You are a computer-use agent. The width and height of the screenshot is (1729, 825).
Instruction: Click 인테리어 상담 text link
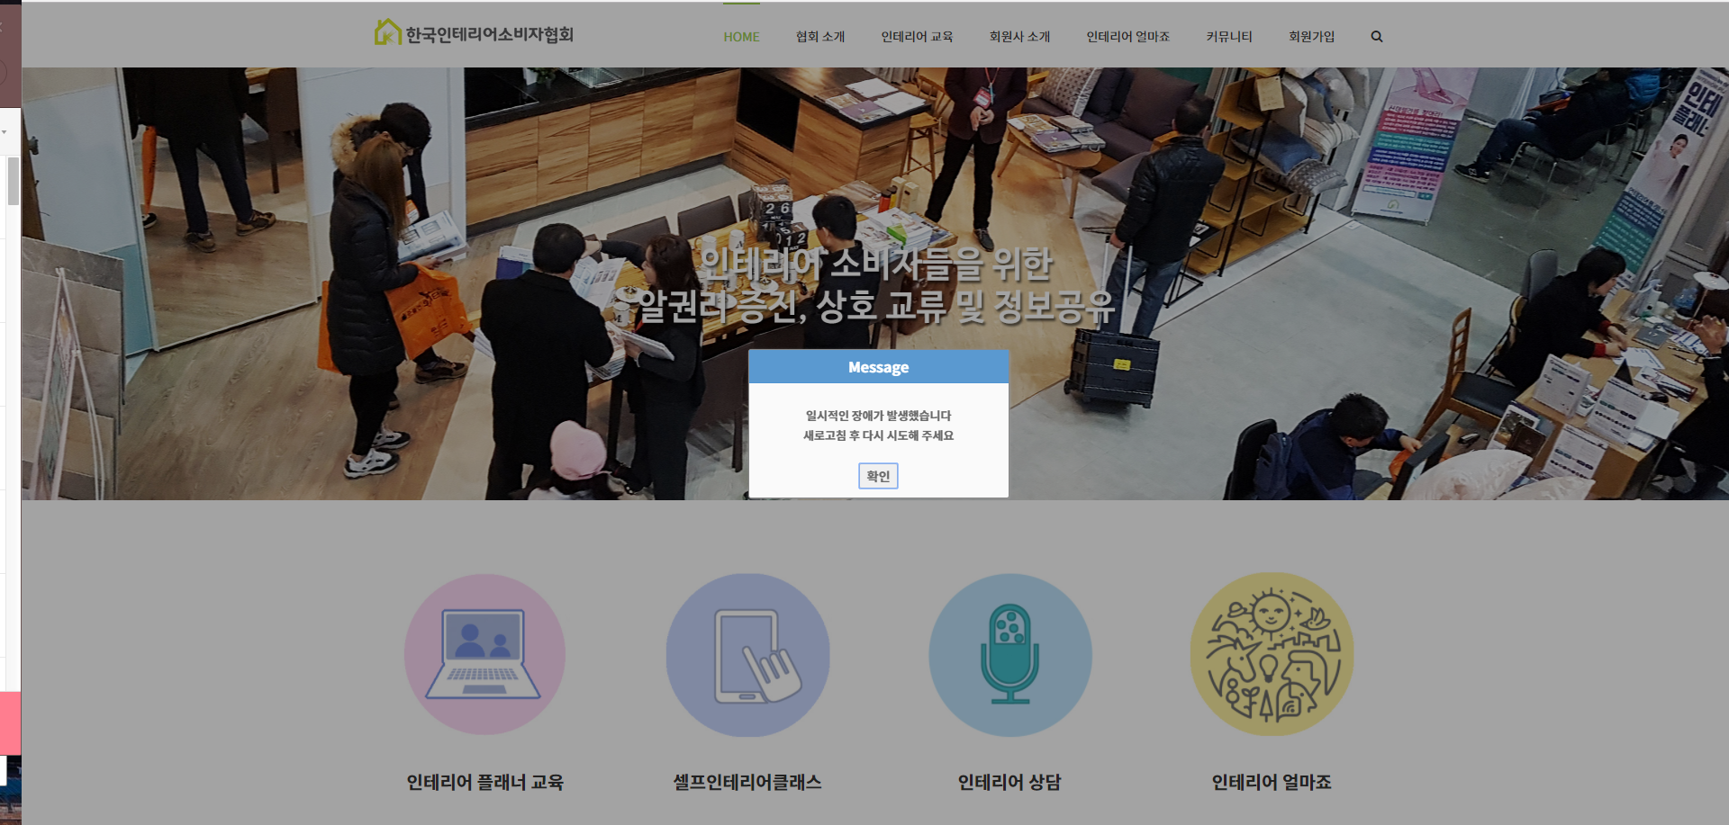pos(1009,782)
